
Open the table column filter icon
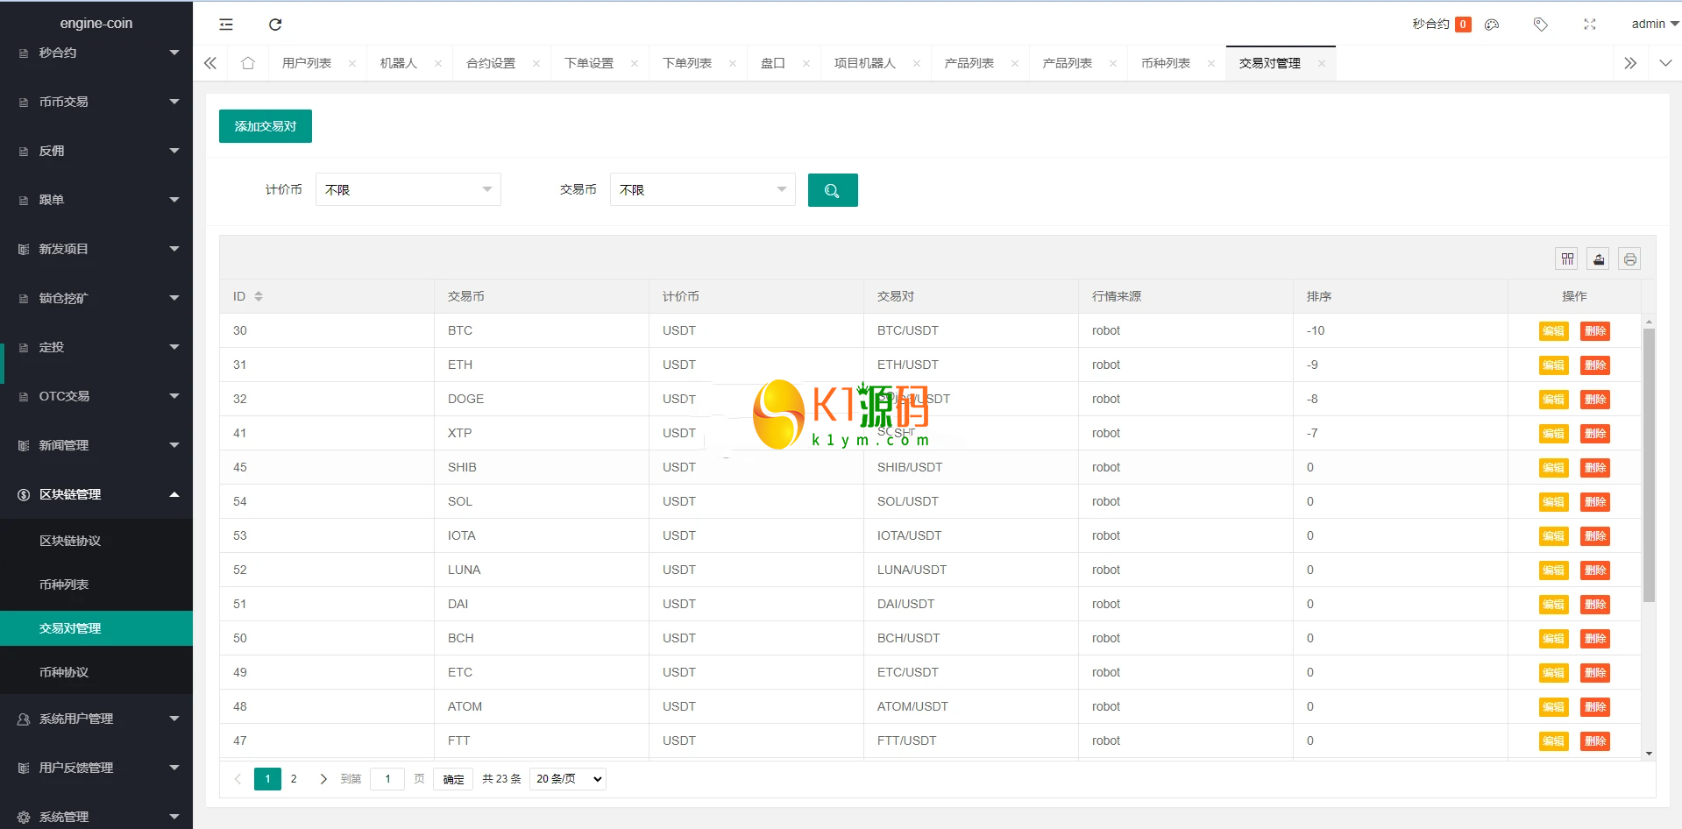(1567, 259)
